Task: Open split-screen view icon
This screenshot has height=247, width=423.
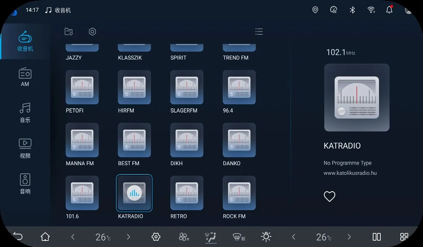Action: click(x=377, y=237)
